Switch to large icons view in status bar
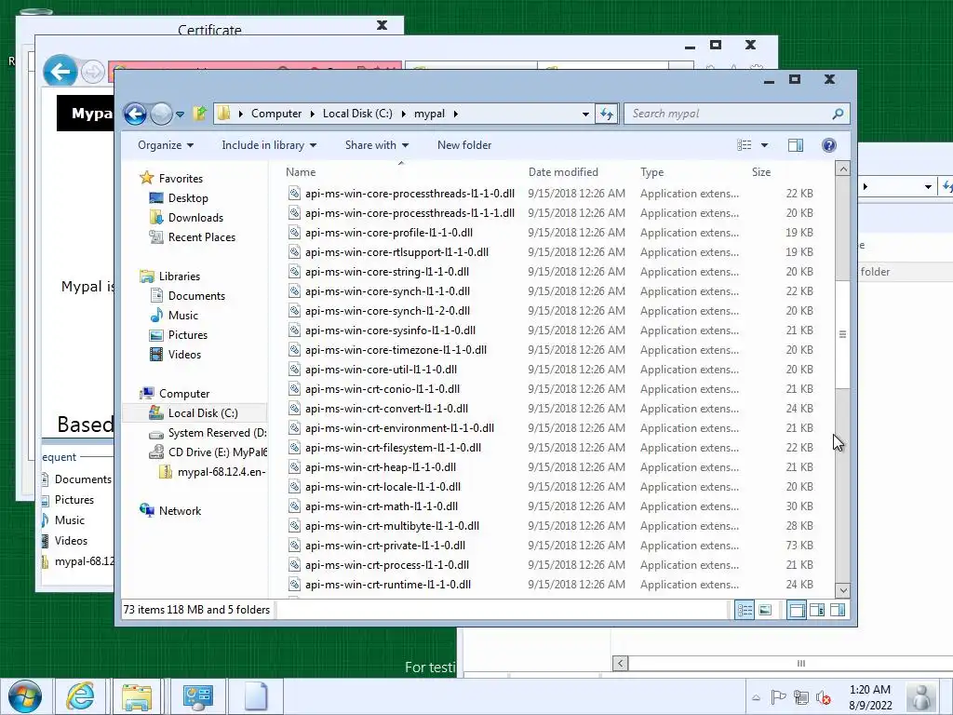Screen dimensions: 953x715 click(x=765, y=610)
